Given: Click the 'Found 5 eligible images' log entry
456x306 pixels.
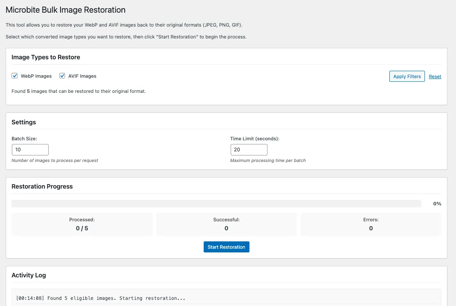Looking at the screenshot, I should (101, 298).
